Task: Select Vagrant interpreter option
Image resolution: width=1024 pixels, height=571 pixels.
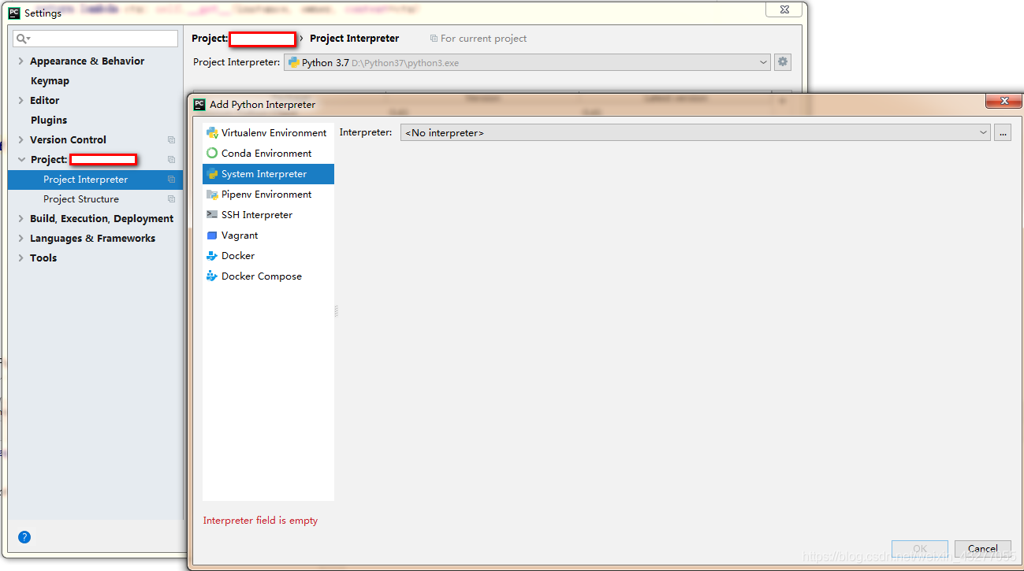Action: click(268, 235)
